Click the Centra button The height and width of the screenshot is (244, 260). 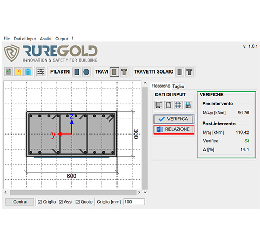pos(20,202)
